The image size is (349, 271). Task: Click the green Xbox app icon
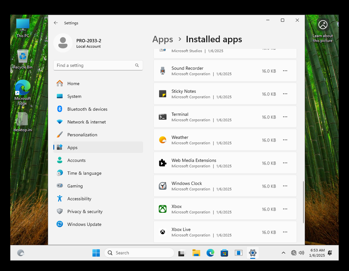pos(163,209)
